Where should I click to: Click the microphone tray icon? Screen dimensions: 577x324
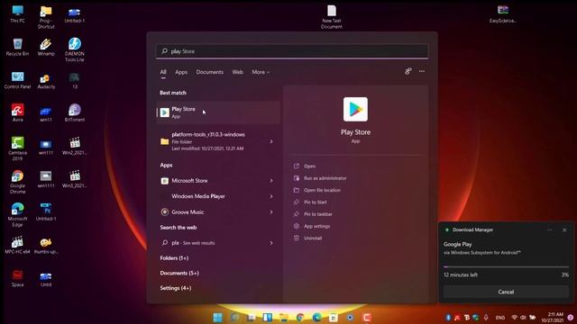(x=486, y=318)
